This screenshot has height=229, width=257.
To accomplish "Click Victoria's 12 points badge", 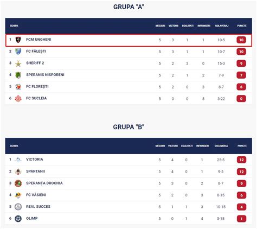I will click(241, 160).
